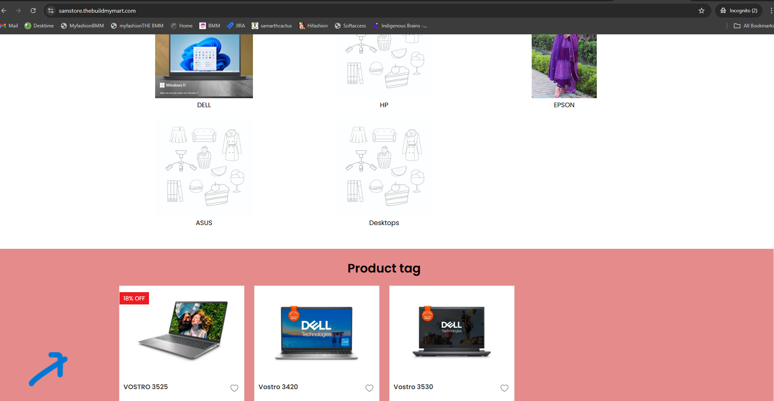Open the Home bookmark
This screenshot has width=774, height=401.
point(182,26)
